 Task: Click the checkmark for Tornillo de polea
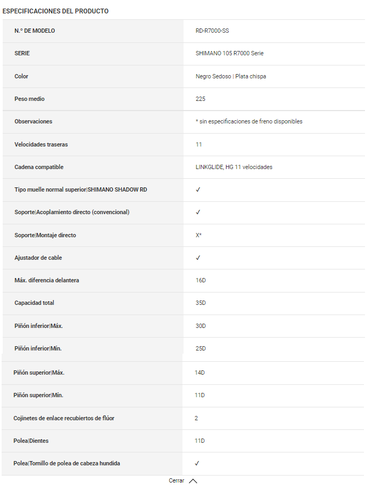click(x=197, y=463)
